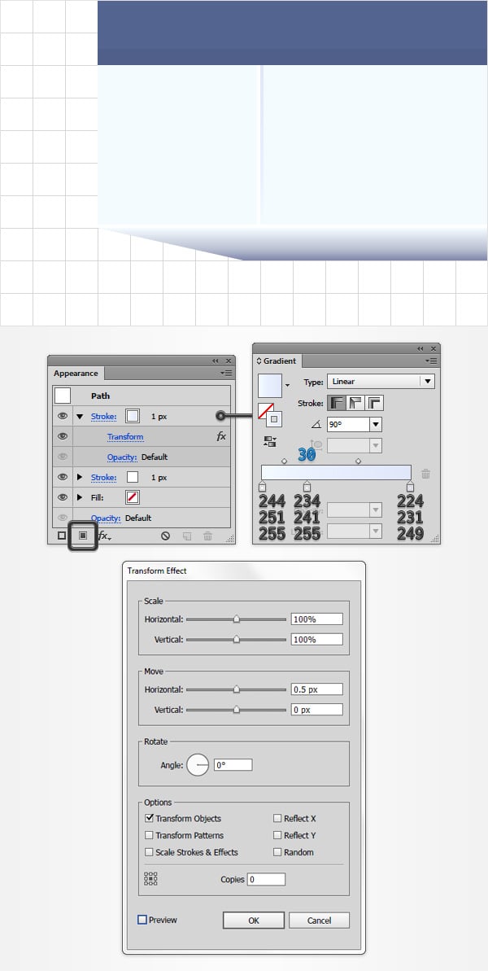Toggle visibility of the Transform effect
The height and width of the screenshot is (971, 488).
click(63, 436)
